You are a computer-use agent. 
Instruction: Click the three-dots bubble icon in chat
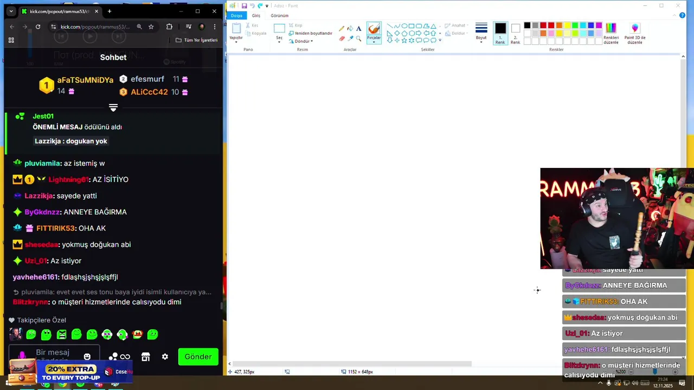point(113,356)
